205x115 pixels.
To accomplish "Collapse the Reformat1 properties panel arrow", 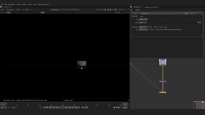I will (132, 13).
